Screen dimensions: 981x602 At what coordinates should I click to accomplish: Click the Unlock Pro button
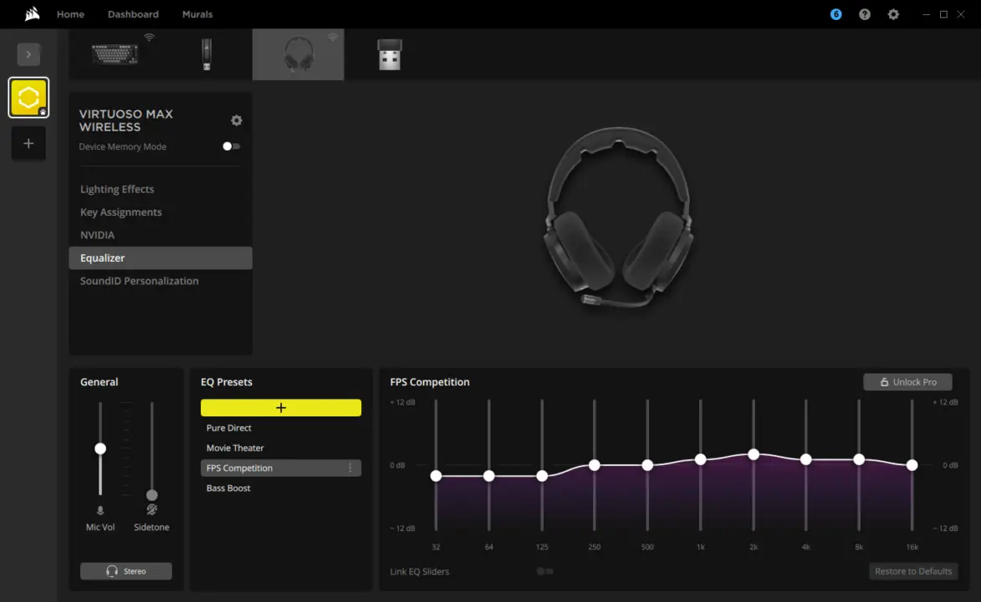907,382
